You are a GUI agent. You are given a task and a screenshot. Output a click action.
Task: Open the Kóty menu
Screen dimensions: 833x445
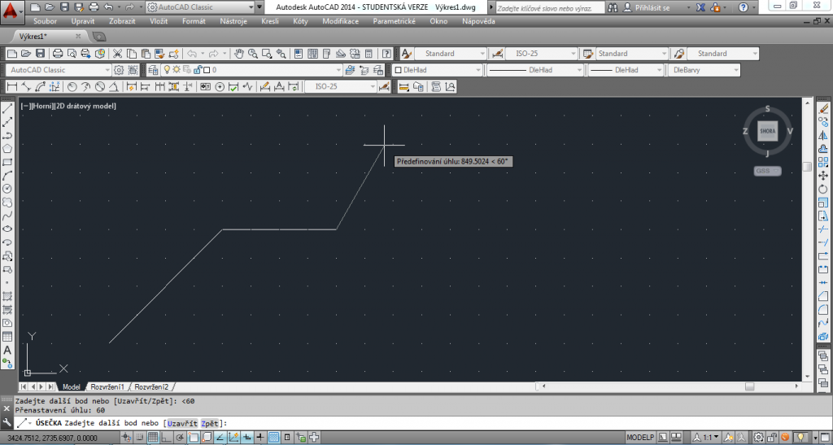point(300,21)
